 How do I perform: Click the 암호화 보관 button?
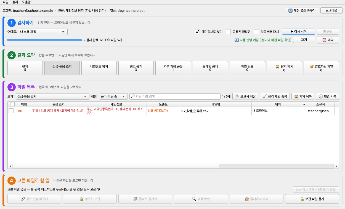click(90, 199)
